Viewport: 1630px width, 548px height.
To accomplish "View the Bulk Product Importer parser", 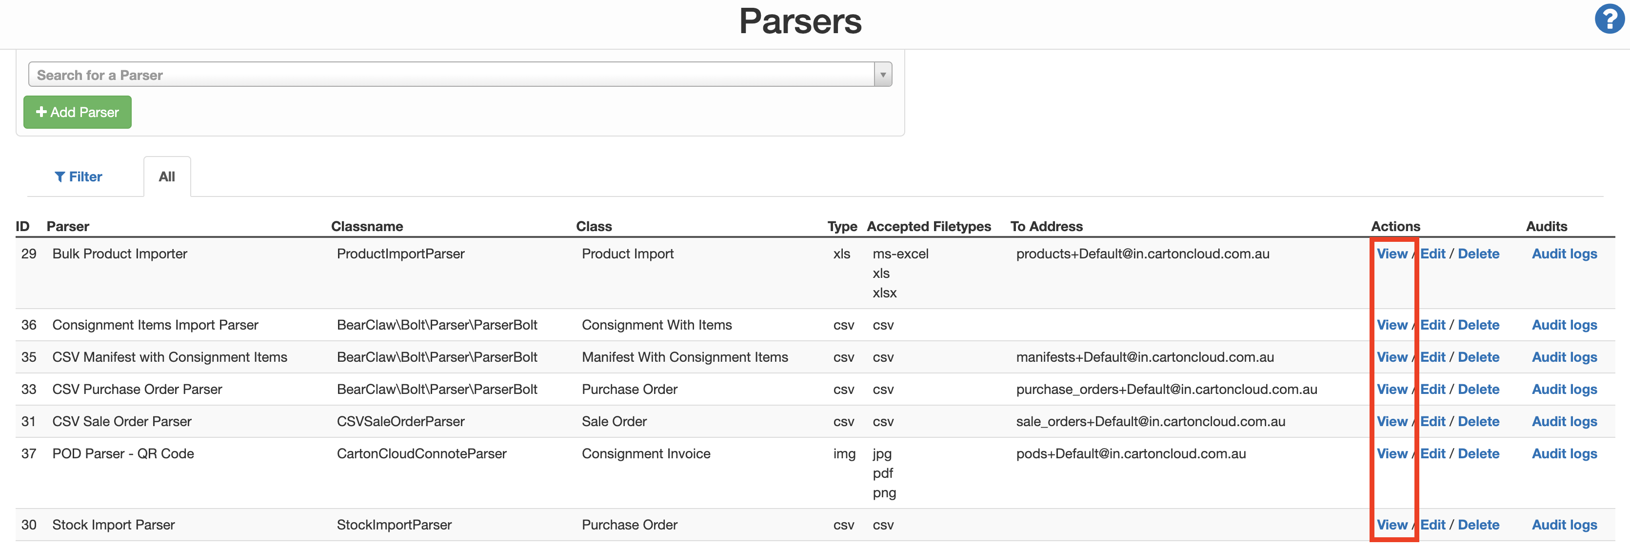I will click(x=1392, y=254).
